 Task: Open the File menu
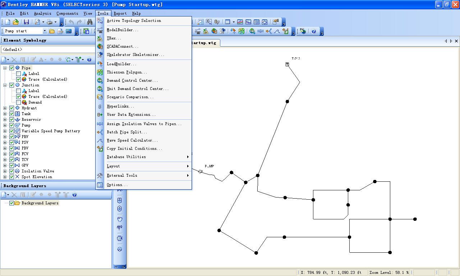point(10,13)
